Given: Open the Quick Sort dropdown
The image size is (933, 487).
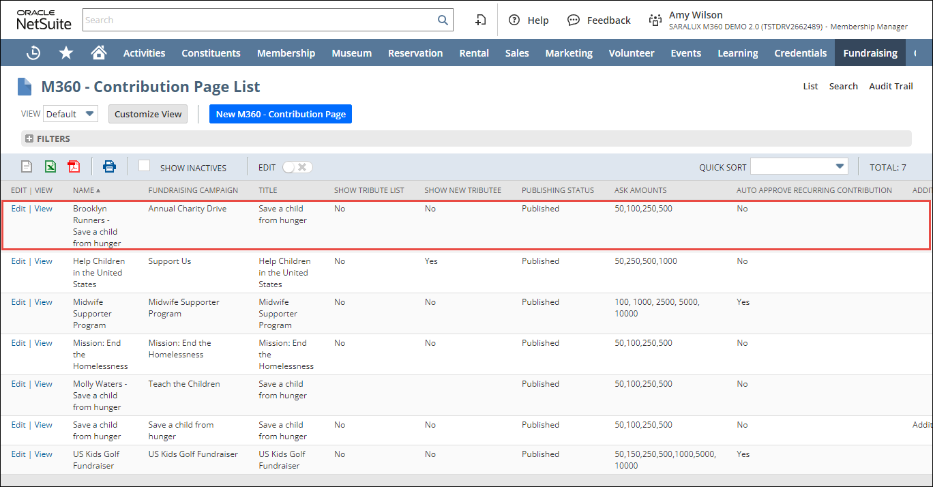Looking at the screenshot, I should pos(799,166).
